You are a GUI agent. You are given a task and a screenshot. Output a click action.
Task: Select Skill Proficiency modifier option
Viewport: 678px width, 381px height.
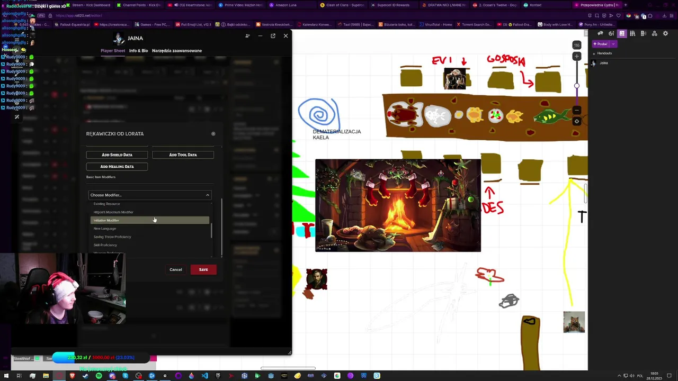150,245
